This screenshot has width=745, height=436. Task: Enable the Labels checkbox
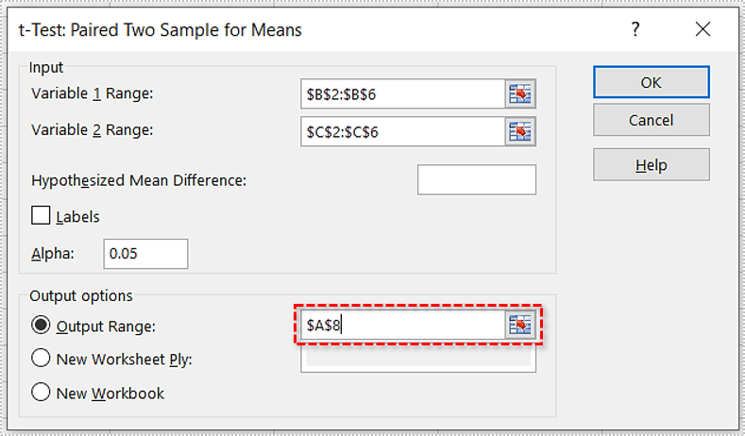[41, 216]
